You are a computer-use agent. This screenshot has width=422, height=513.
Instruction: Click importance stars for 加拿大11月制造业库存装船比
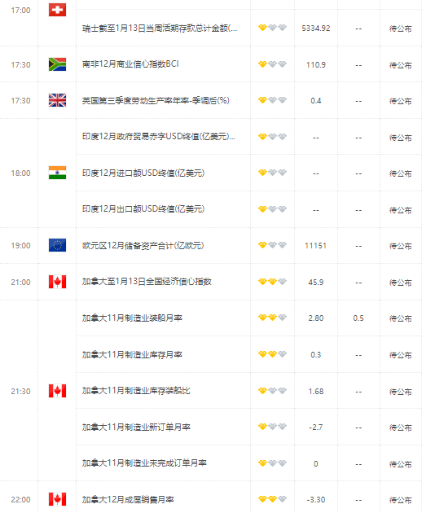pyautogui.click(x=272, y=391)
